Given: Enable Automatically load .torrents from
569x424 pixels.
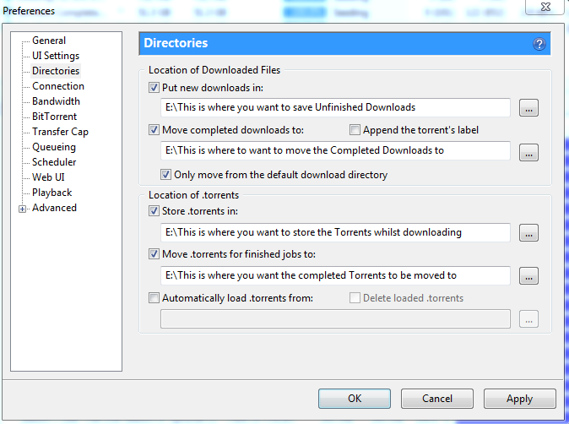Looking at the screenshot, I should click(154, 298).
